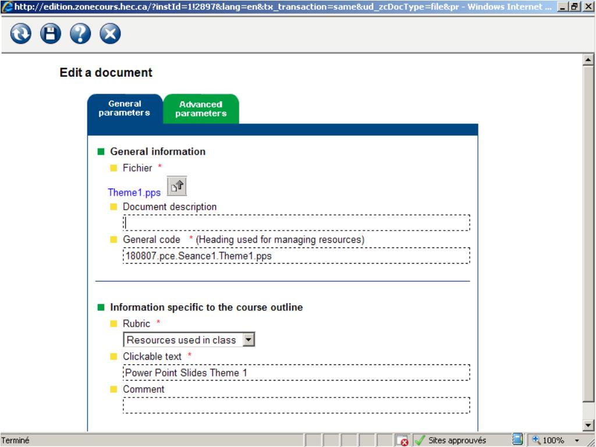
Task: Click the scrollbar up arrow
Action: point(588,60)
